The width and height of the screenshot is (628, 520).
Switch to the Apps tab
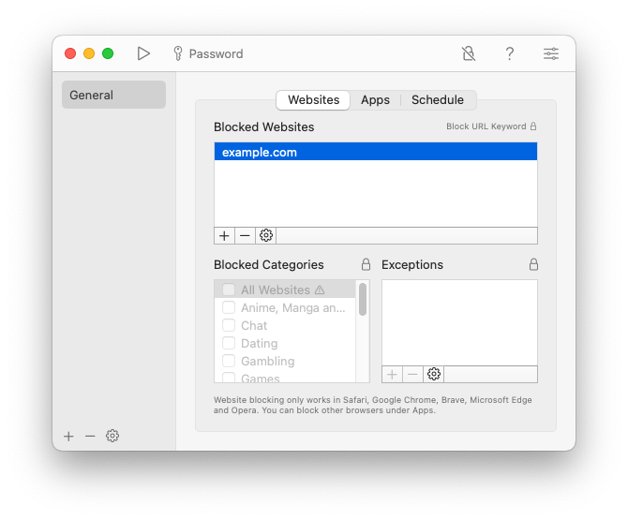coord(375,100)
